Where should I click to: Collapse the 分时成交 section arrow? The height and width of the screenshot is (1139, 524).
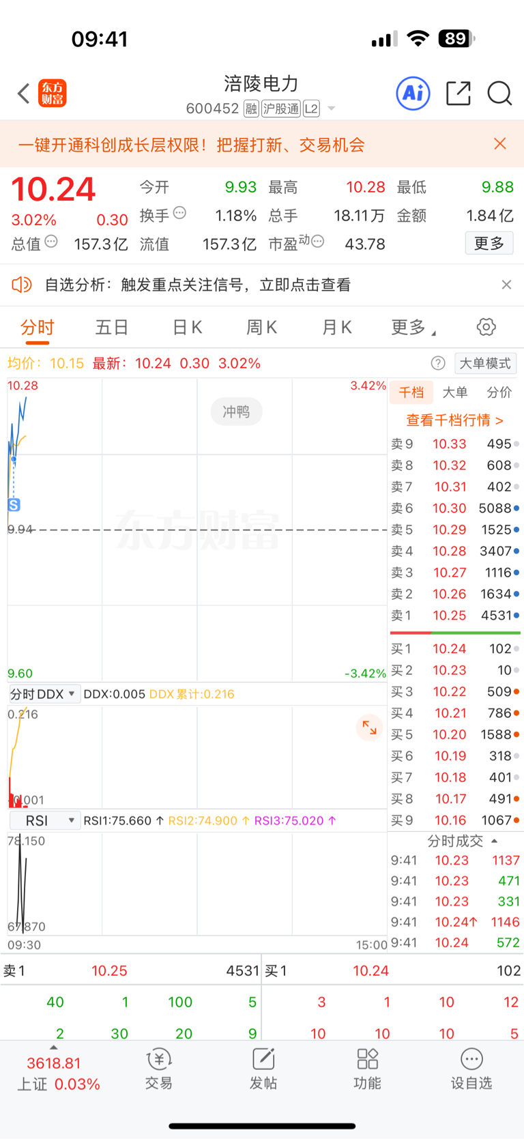point(495,841)
